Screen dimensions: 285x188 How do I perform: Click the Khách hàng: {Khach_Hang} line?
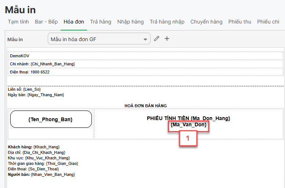coord(34,147)
